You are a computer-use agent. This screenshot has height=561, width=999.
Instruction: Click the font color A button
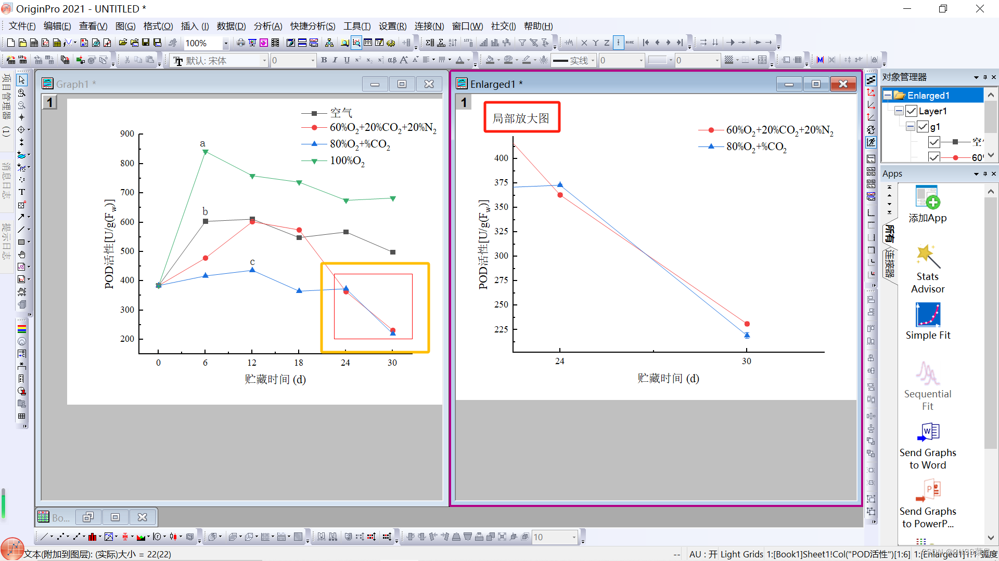pos(460,60)
